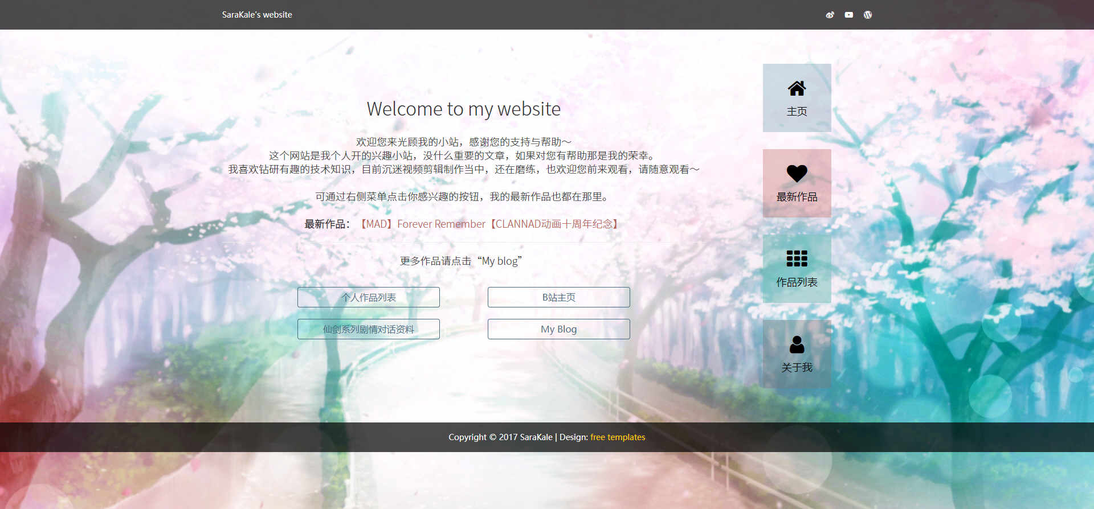This screenshot has height=509, width=1094.
Task: Follow the free templates footer link
Action: tap(618, 437)
